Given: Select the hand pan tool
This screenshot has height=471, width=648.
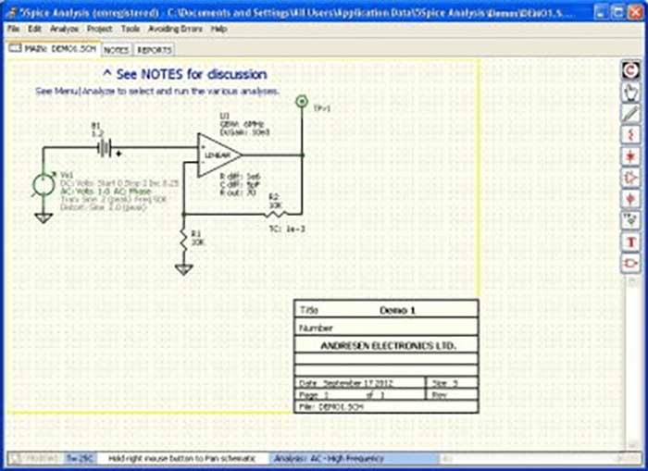Looking at the screenshot, I should pos(630,91).
